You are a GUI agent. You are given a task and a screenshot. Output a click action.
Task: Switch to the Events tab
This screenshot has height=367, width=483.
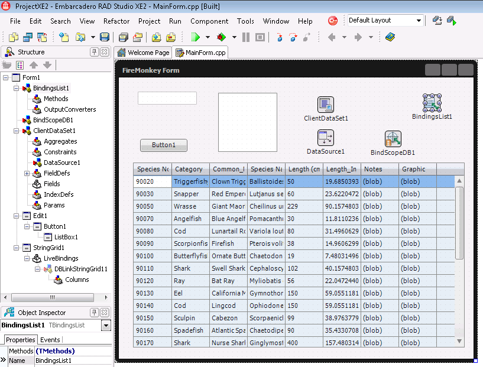tap(50, 340)
